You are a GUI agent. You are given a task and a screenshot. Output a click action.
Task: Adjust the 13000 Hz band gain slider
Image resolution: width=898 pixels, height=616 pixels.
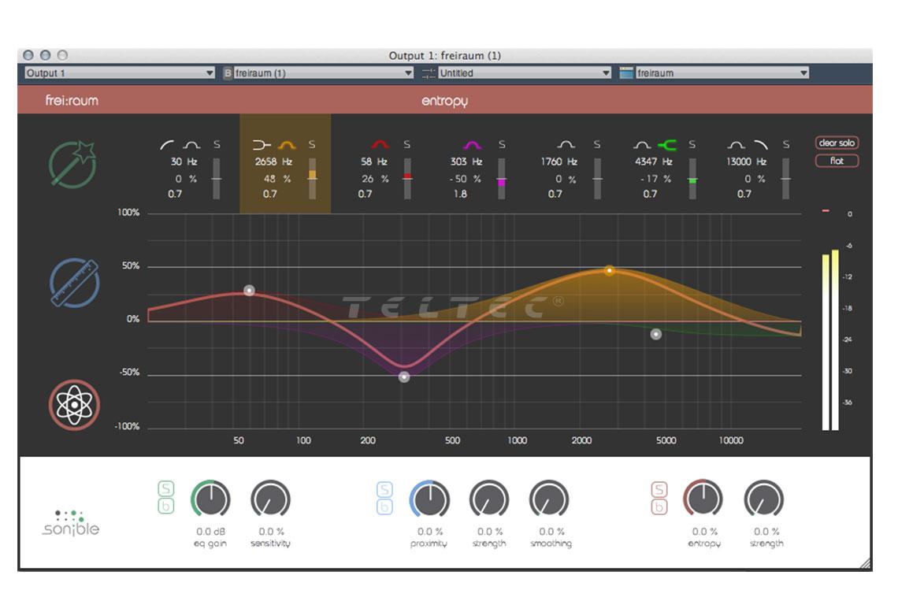pos(786,179)
